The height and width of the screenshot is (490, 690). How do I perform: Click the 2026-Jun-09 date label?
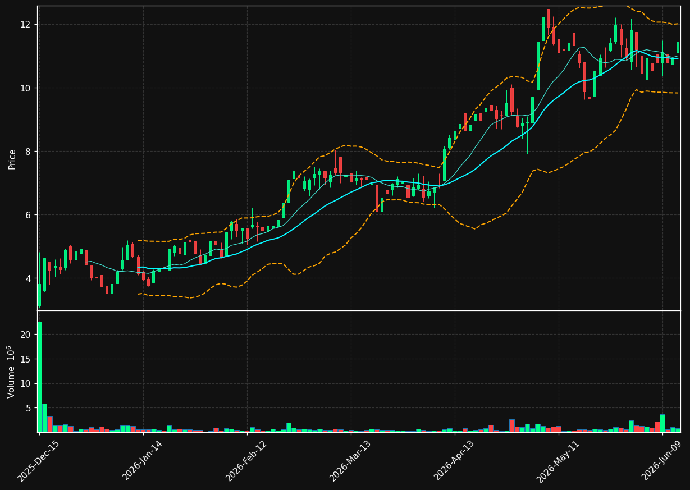click(662, 461)
